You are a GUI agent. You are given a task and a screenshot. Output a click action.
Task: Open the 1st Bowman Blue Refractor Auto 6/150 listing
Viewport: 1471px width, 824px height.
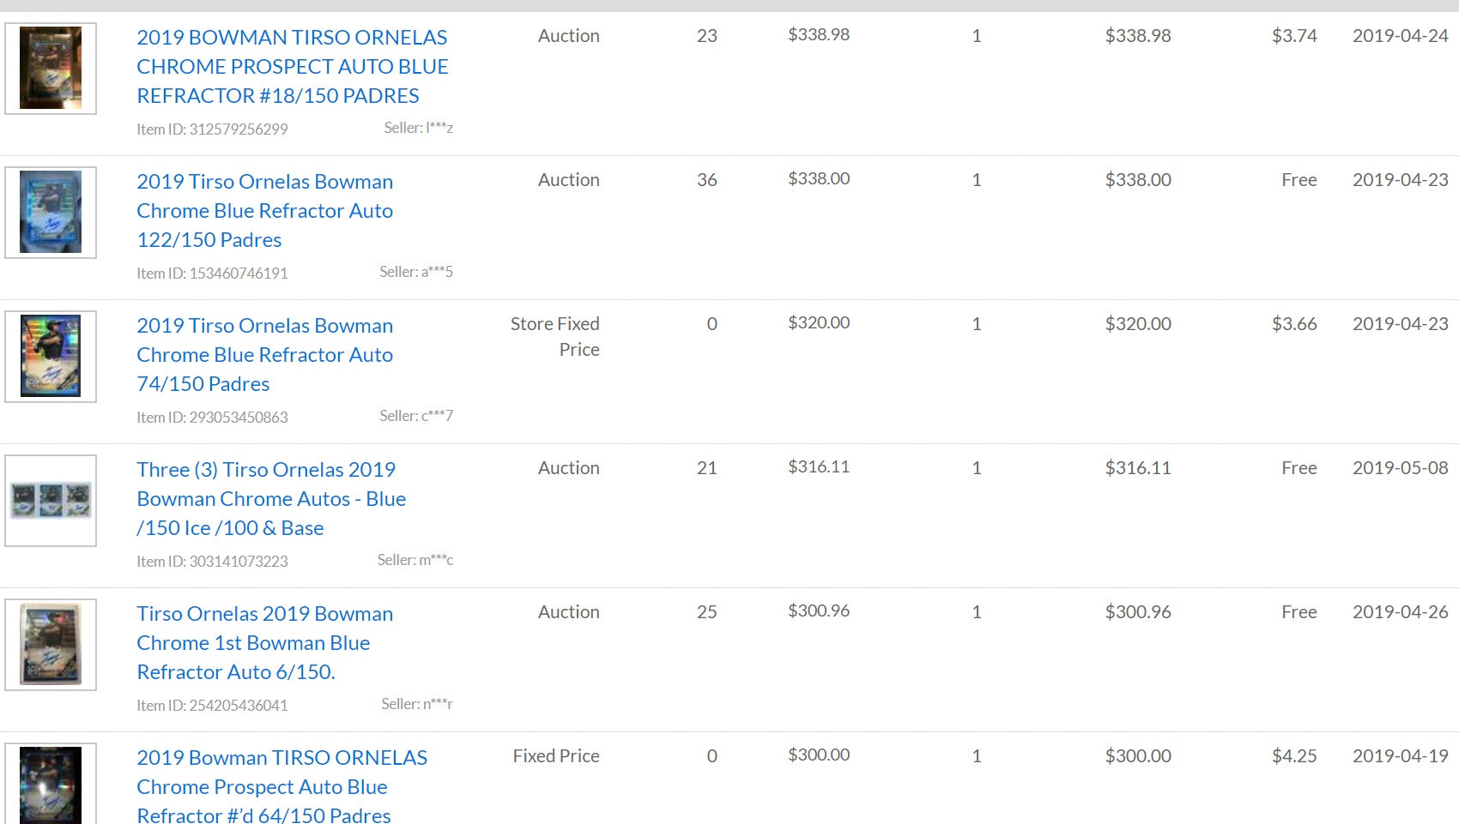[264, 642]
